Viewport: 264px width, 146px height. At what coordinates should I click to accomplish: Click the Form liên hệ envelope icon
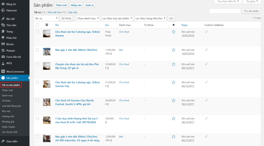[x=3, y=57]
